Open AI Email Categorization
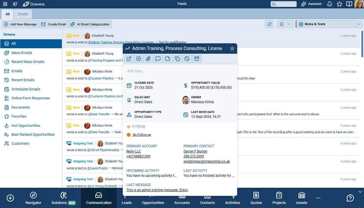This screenshot has height=208, width=364. (x=90, y=24)
